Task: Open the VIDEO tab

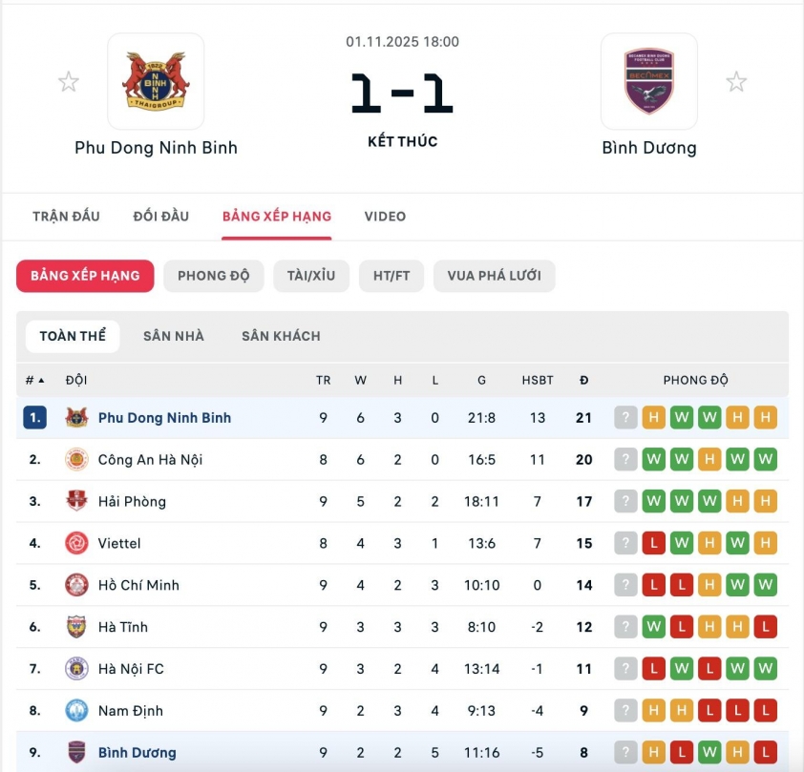Action: coord(385,216)
